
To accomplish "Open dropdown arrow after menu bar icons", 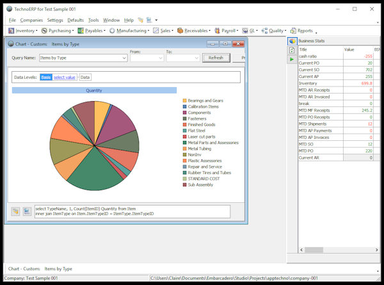I will [x=156, y=20].
